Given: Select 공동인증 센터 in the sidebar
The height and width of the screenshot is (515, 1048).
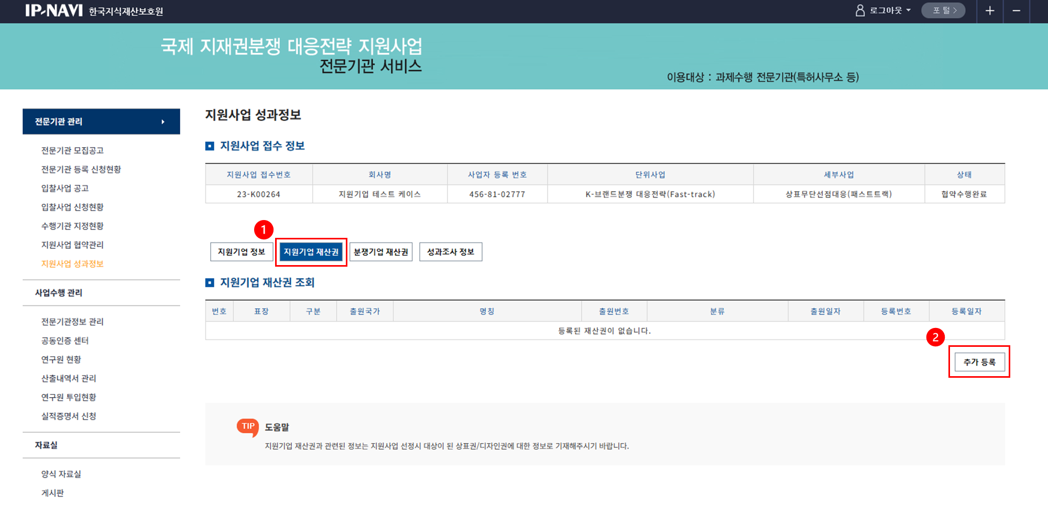Looking at the screenshot, I should (x=65, y=341).
